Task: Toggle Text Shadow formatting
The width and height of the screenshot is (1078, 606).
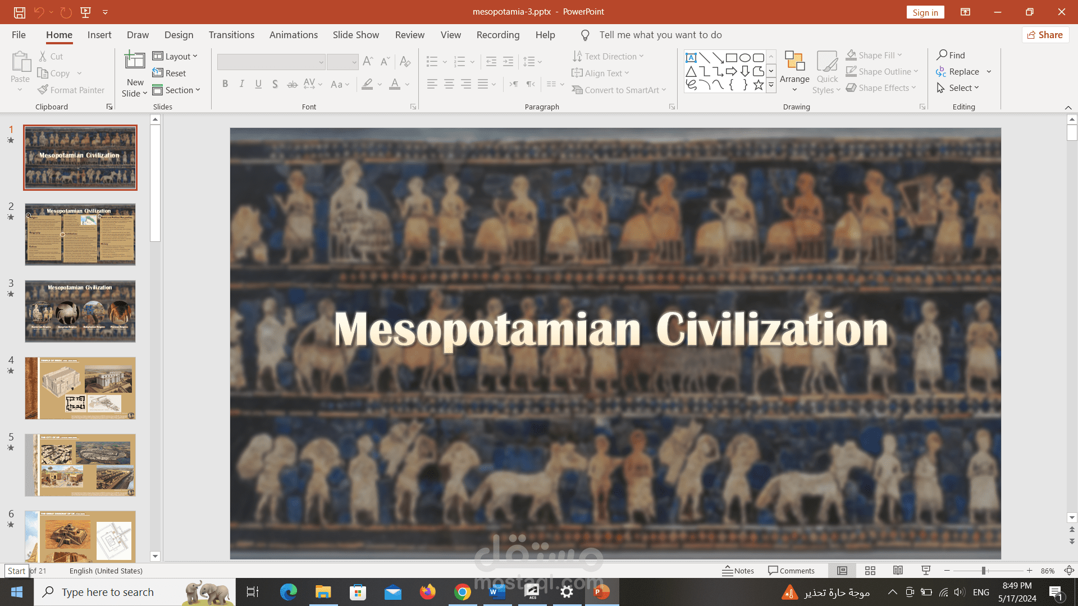Action: 275,84
